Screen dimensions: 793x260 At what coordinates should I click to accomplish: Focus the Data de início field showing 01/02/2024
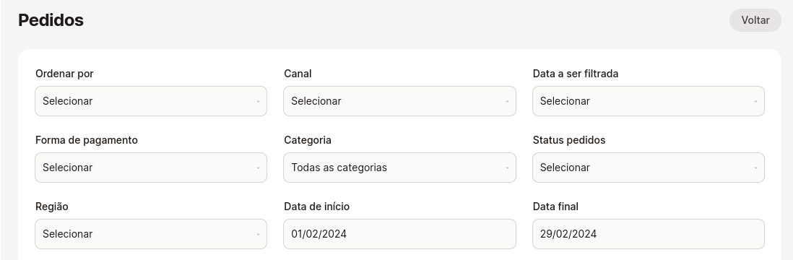tap(399, 234)
